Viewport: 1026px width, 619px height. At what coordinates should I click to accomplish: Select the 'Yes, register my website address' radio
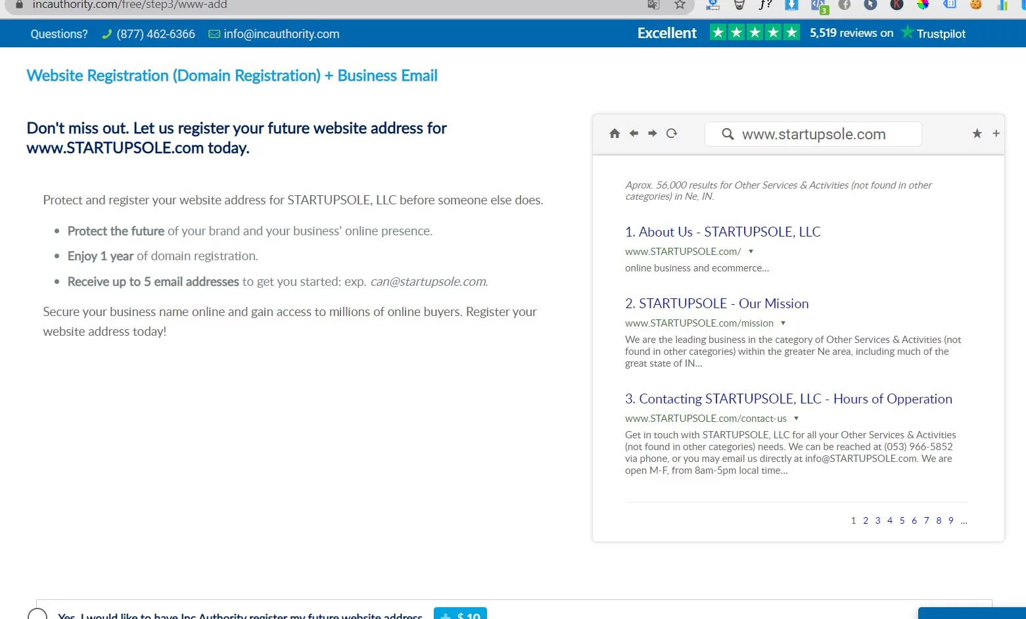click(x=37, y=614)
